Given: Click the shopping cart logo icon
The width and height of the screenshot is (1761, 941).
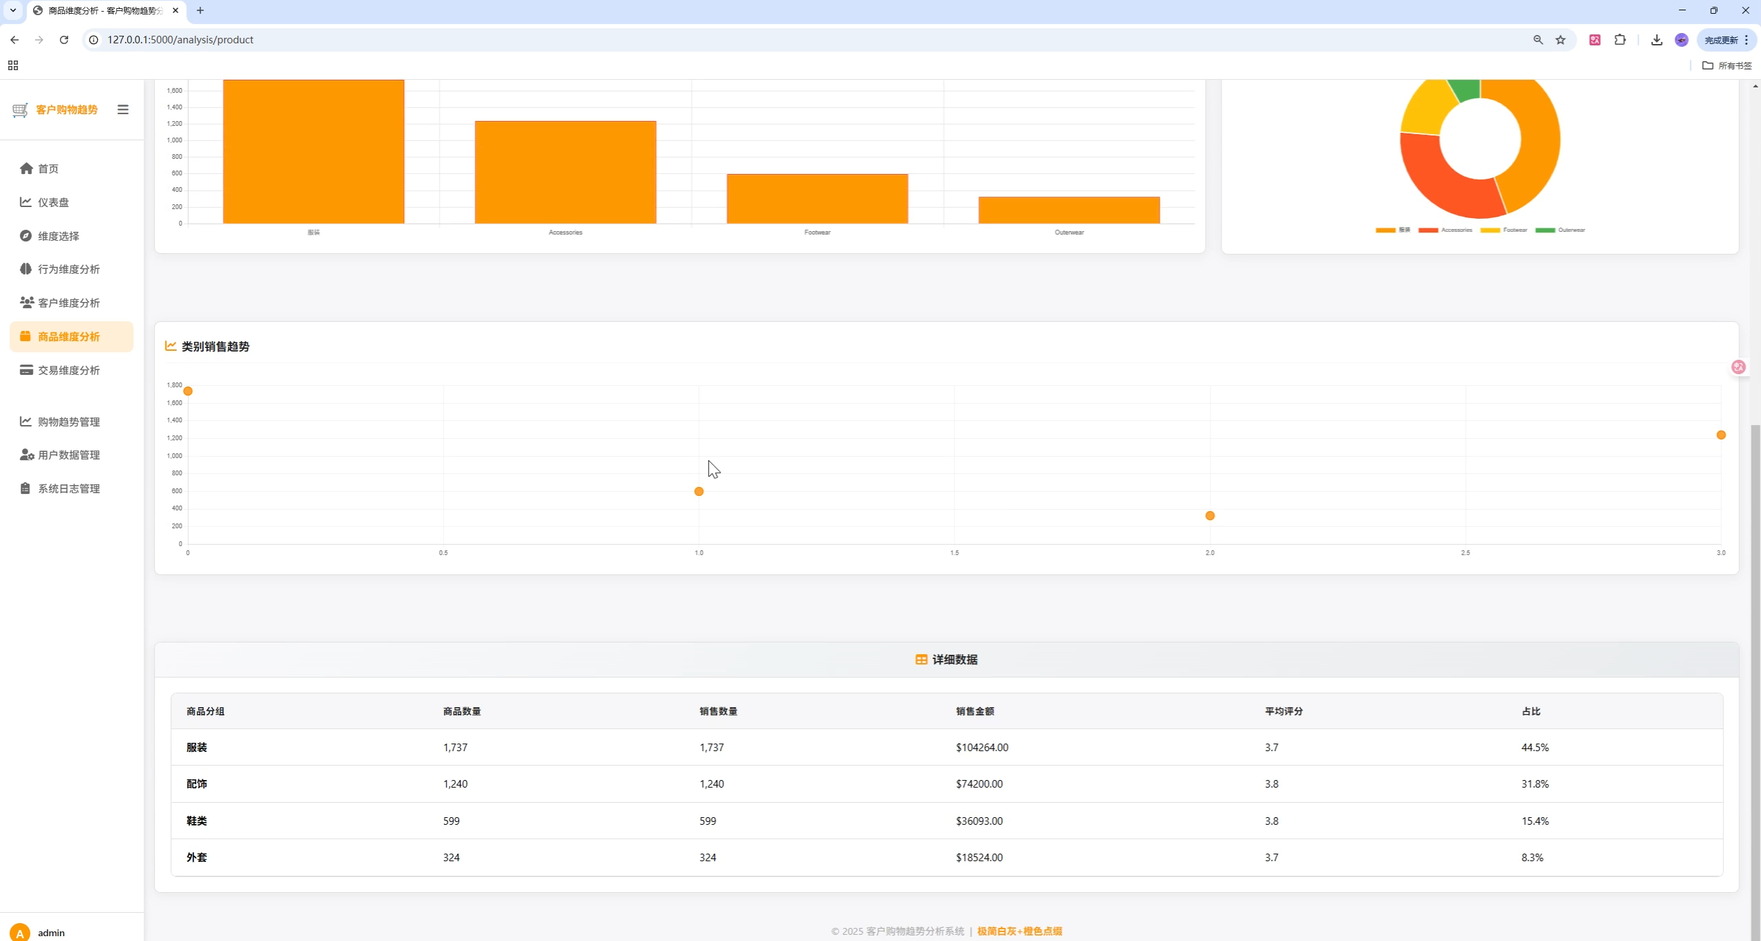Looking at the screenshot, I should point(21,109).
